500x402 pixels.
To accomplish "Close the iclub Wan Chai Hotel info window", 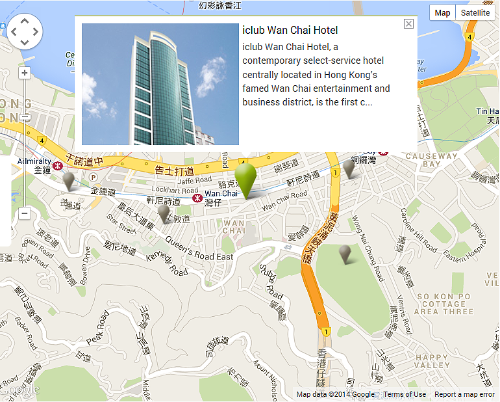I will tap(408, 23).
